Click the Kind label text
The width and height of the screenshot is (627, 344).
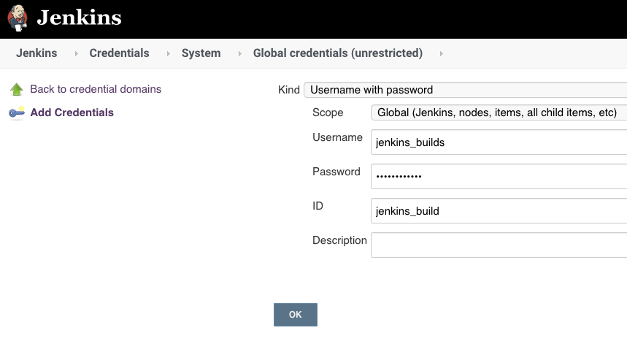point(289,90)
